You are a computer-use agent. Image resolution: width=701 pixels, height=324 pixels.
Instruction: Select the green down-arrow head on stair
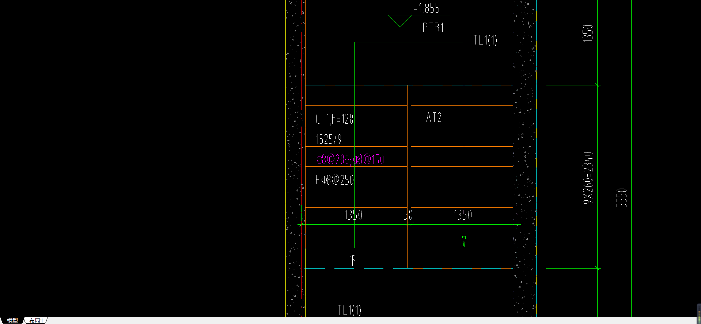point(464,242)
